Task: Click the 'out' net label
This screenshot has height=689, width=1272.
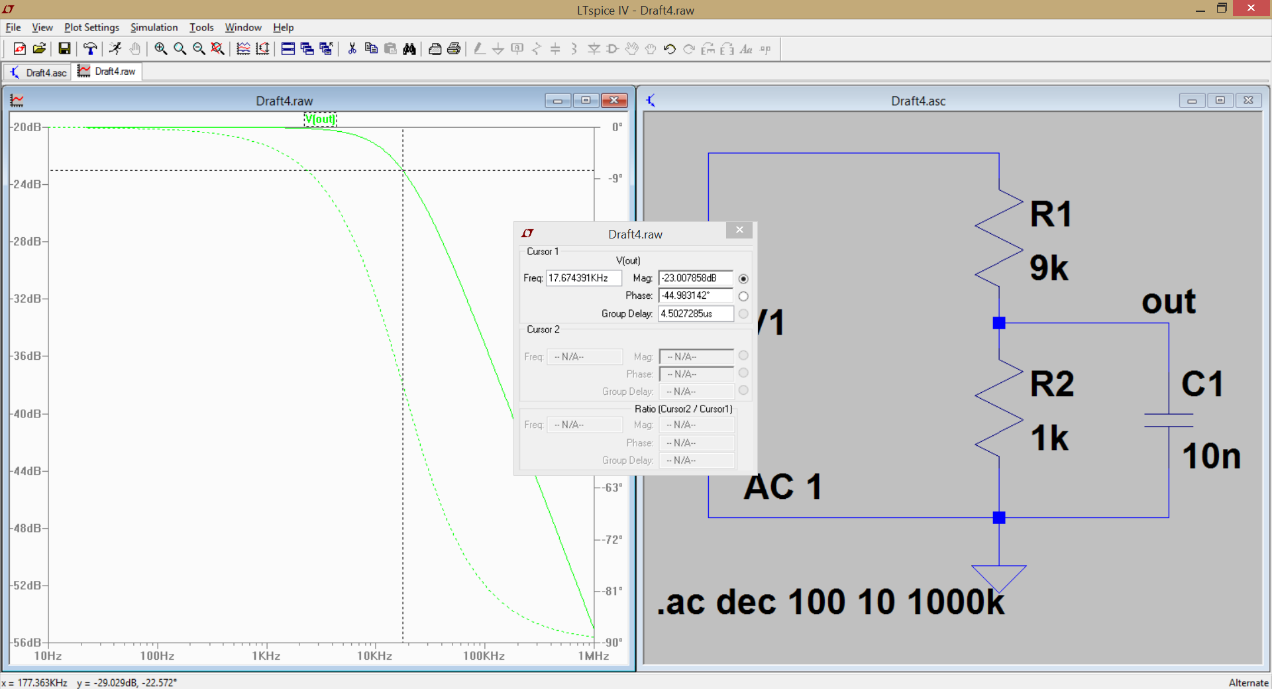Action: pyautogui.click(x=1169, y=301)
